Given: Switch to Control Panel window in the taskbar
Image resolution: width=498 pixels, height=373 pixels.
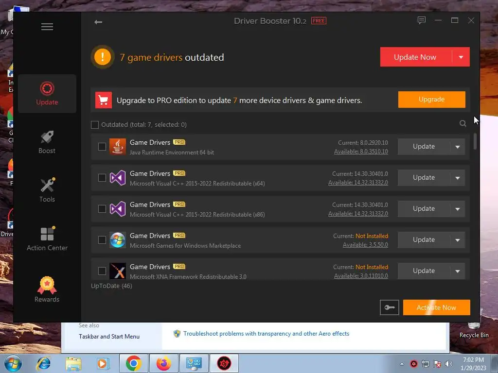Looking at the screenshot, I should 194,363.
